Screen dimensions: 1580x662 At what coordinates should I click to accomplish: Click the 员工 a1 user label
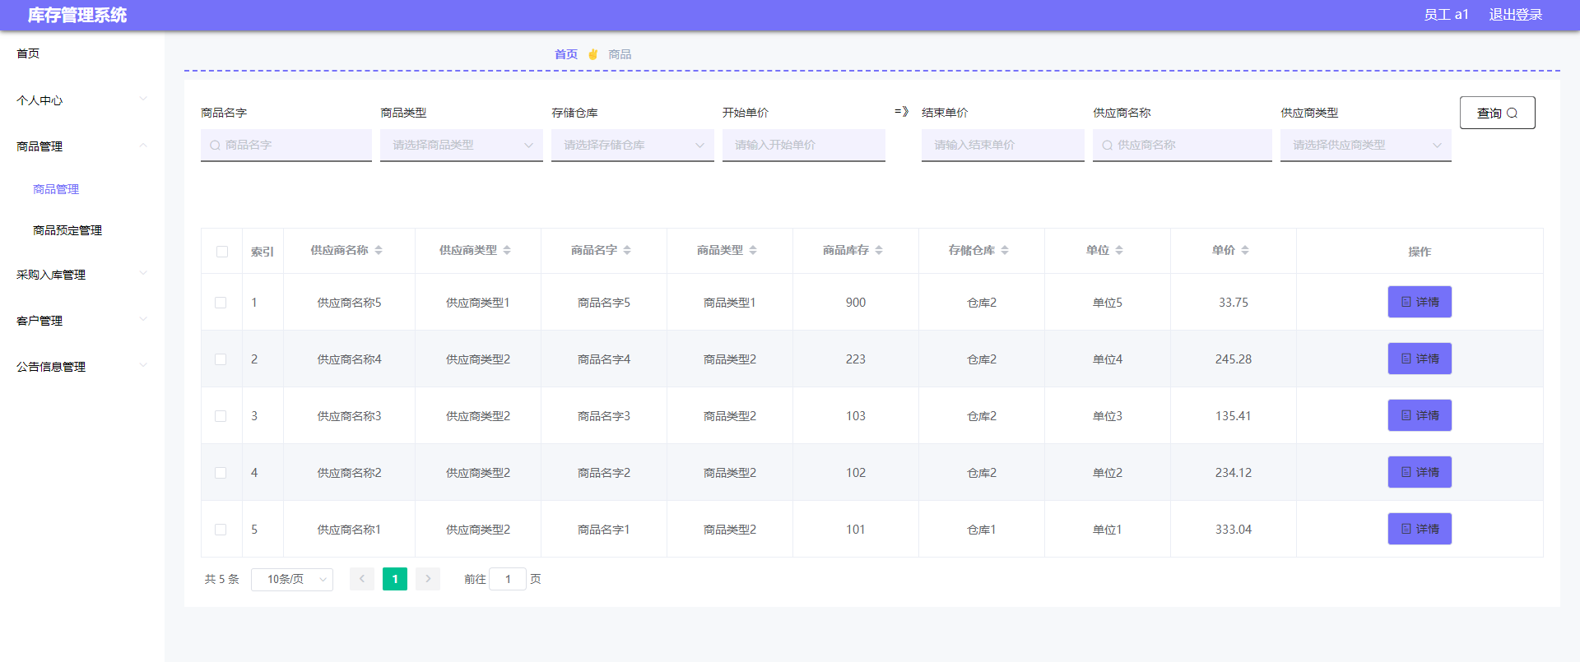coord(1446,15)
